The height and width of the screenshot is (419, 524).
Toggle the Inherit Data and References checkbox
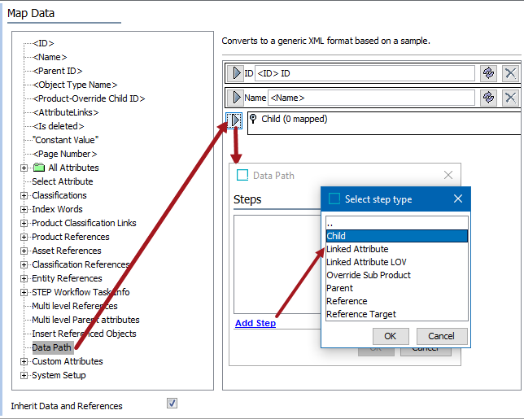click(172, 403)
